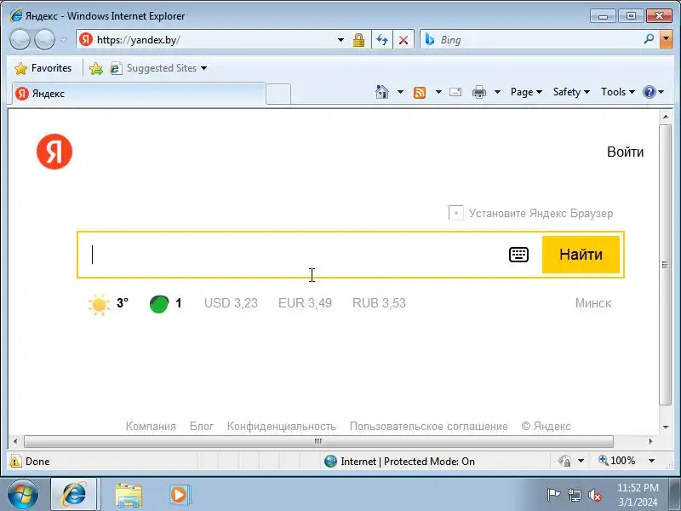681x511 pixels.
Task: Open Windows Explorer from the taskbar
Action: click(x=129, y=495)
